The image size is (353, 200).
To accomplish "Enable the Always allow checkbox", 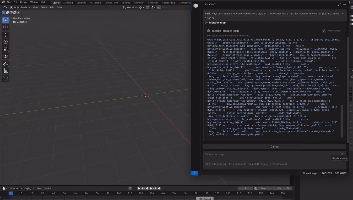I will (324, 30).
